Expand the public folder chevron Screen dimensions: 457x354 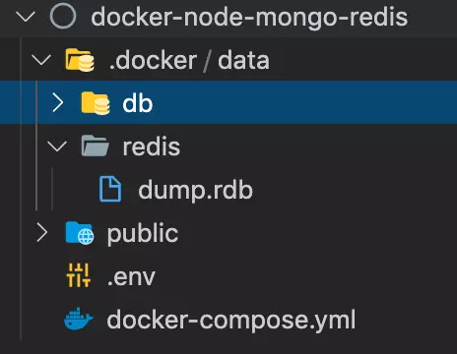[42, 232]
